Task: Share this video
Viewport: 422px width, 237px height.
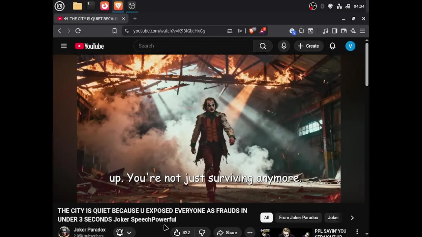Action: (x=227, y=233)
